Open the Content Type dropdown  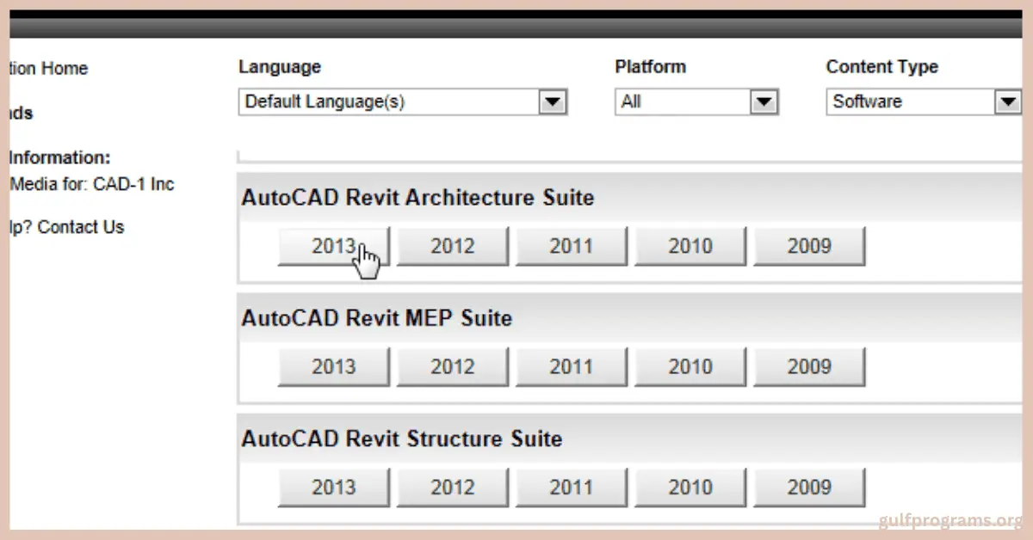pos(1008,101)
